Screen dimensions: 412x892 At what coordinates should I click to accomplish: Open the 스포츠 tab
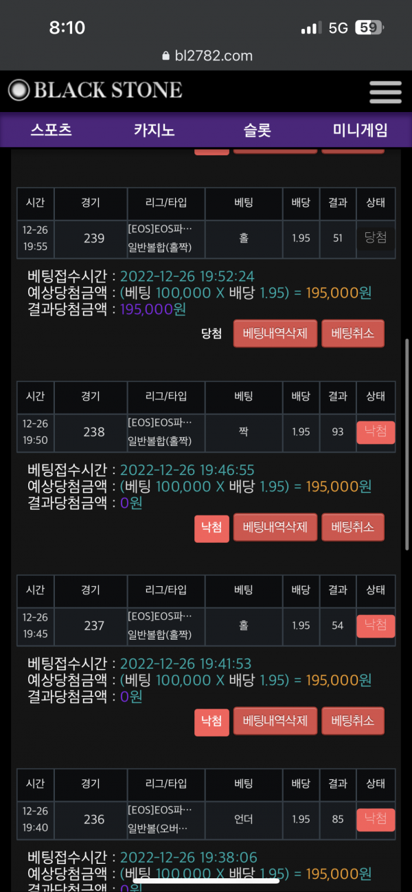(51, 130)
